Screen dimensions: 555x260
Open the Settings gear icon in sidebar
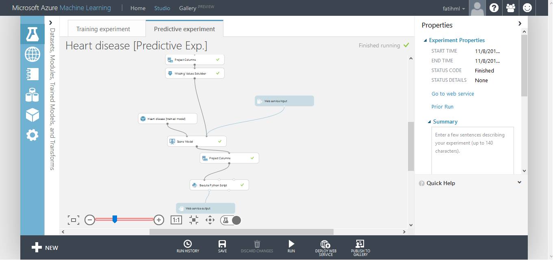pos(32,135)
